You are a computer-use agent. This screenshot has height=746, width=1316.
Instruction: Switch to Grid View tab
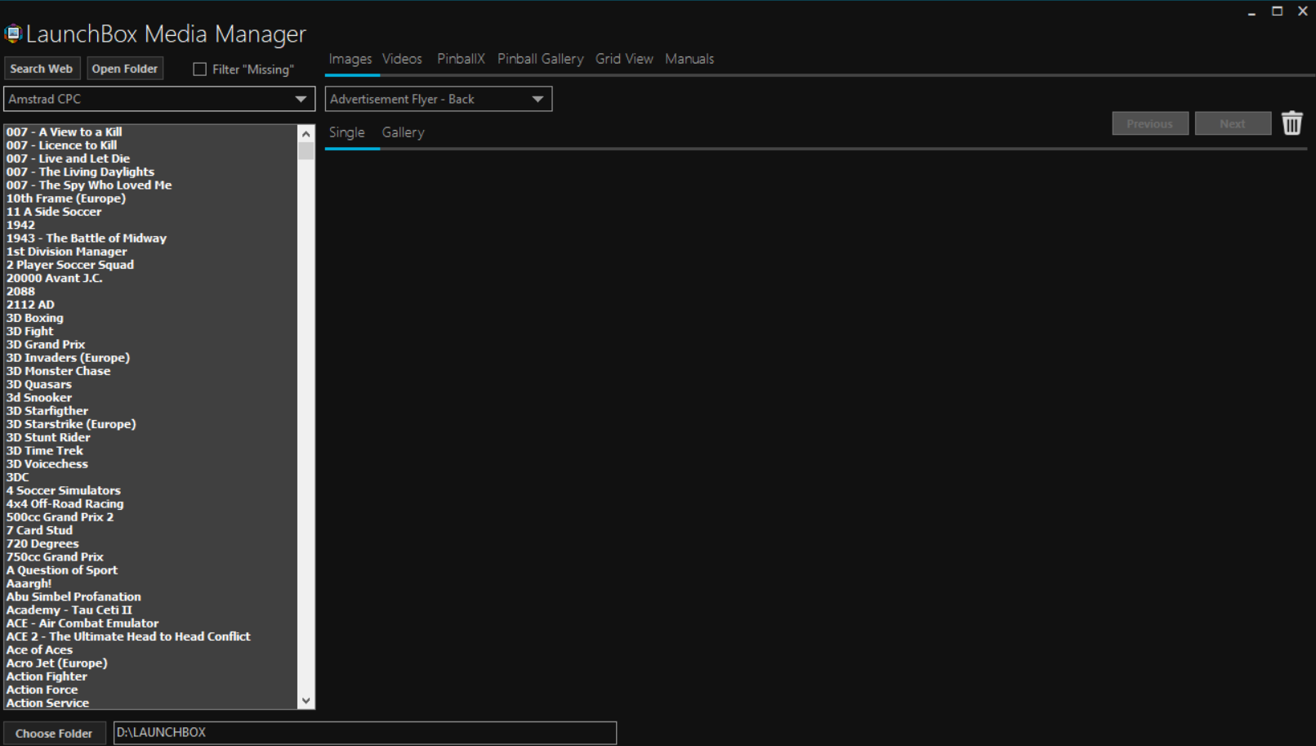[x=624, y=59]
